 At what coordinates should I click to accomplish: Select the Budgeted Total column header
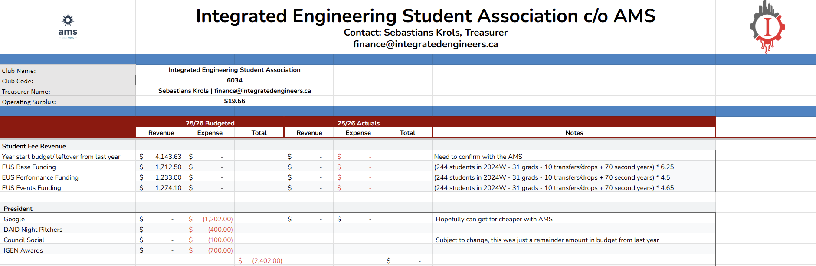(259, 133)
